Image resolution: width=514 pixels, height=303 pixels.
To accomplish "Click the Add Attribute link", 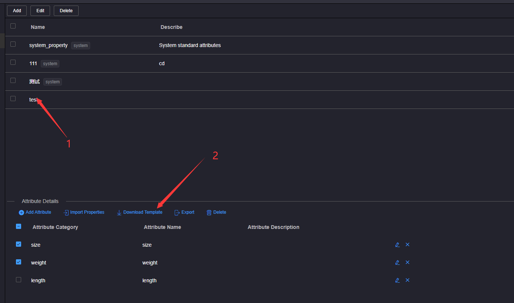I will click(x=39, y=212).
